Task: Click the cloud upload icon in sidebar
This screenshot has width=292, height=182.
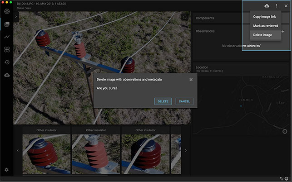Action: tap(6, 75)
